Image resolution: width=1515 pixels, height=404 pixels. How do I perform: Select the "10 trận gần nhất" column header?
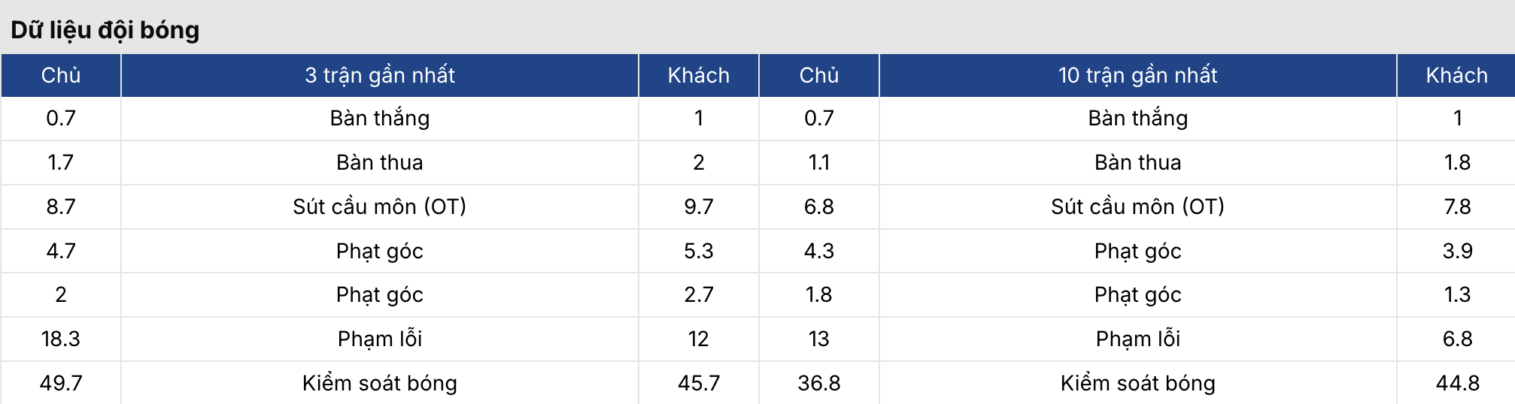click(x=1137, y=75)
